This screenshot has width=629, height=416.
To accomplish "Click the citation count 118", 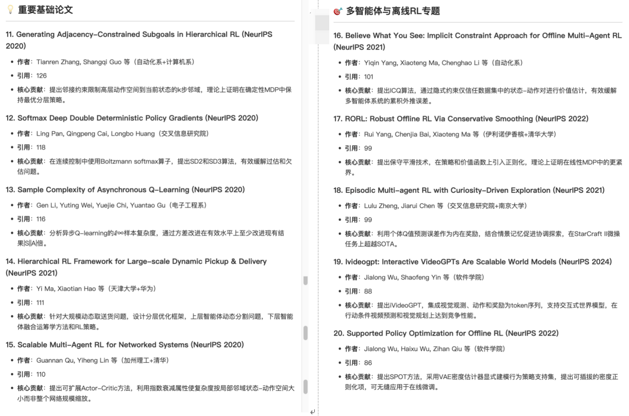I will tap(41, 147).
